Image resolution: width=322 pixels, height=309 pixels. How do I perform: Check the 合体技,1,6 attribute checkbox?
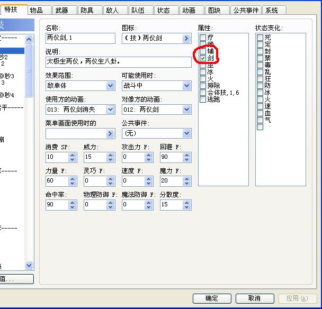tap(203, 93)
